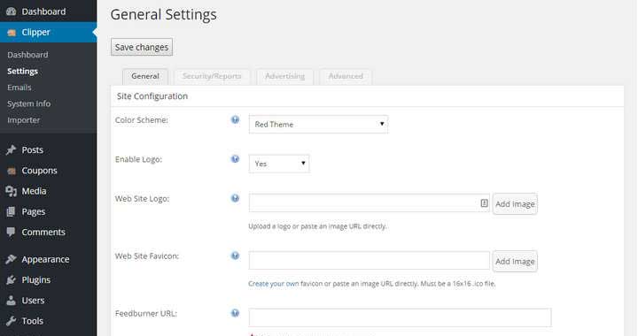Go to Tools menu label

coord(33,321)
